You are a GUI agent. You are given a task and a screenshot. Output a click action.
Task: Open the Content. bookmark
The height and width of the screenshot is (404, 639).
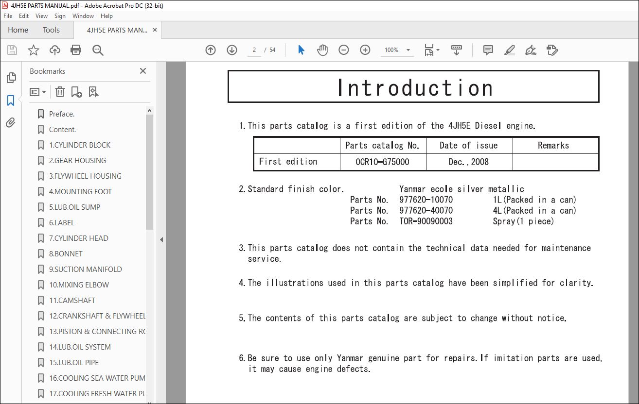click(63, 130)
